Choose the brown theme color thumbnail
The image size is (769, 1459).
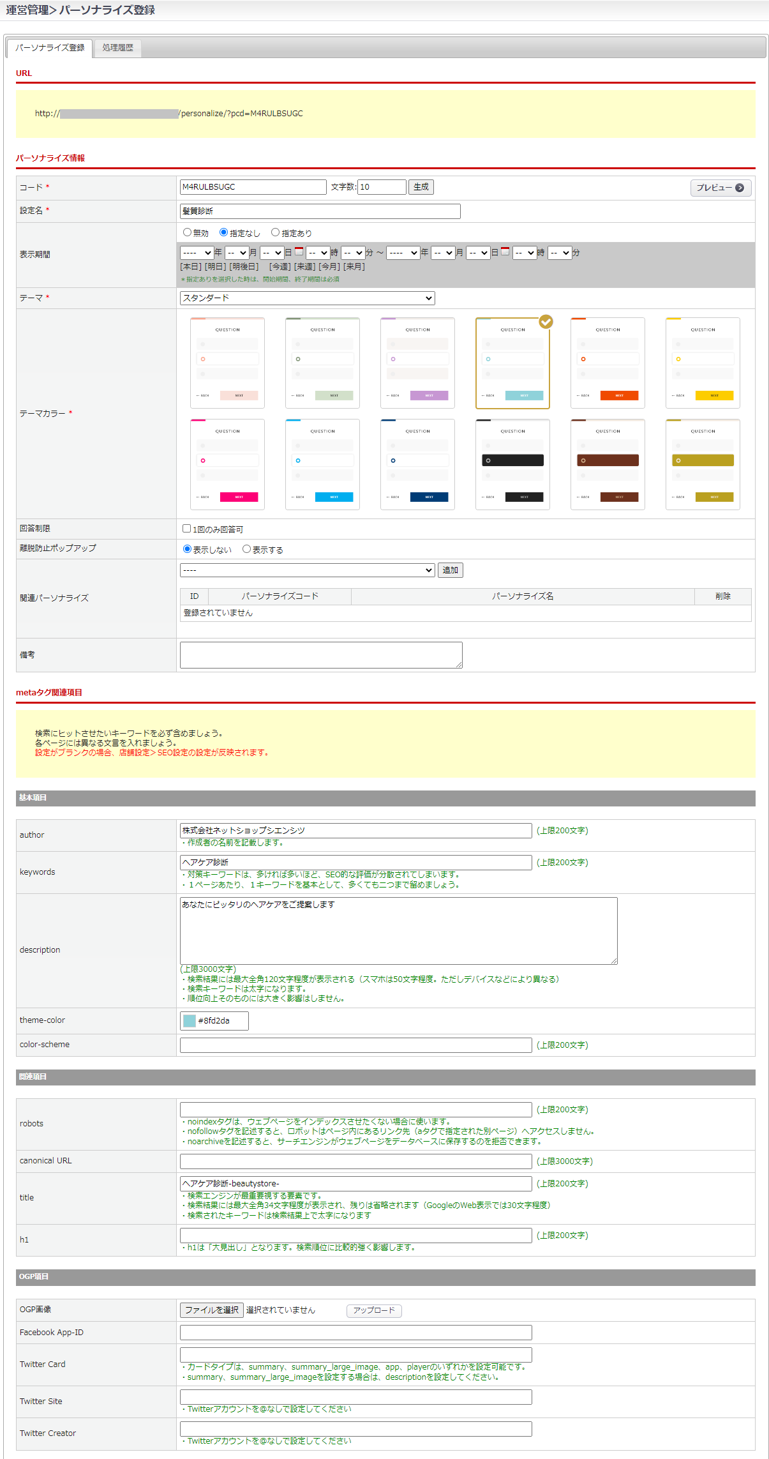(608, 464)
